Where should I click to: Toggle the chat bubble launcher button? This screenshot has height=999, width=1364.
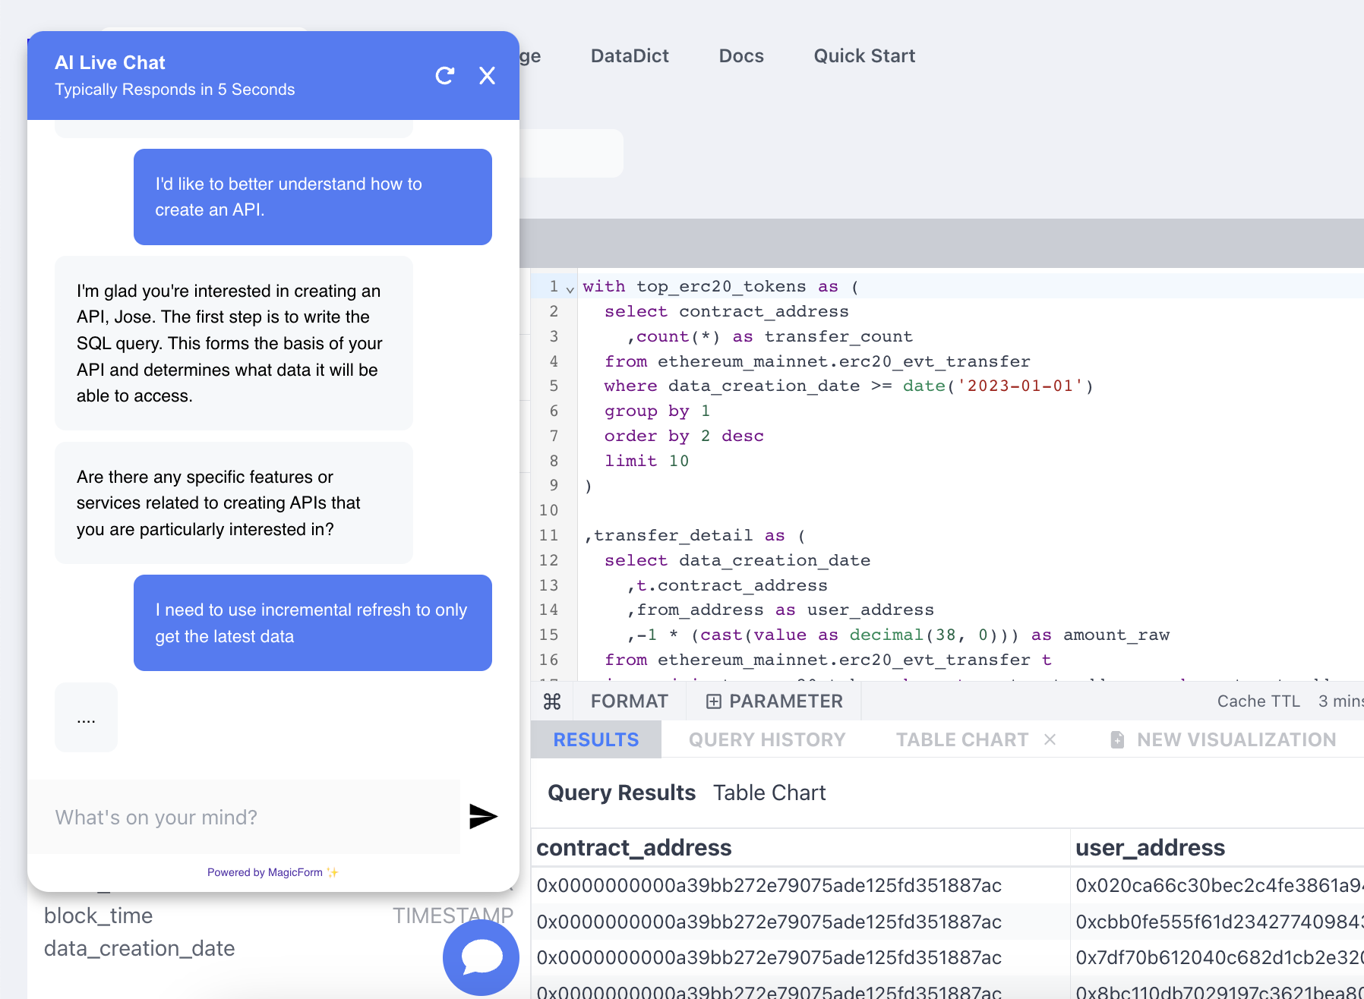[x=481, y=956]
